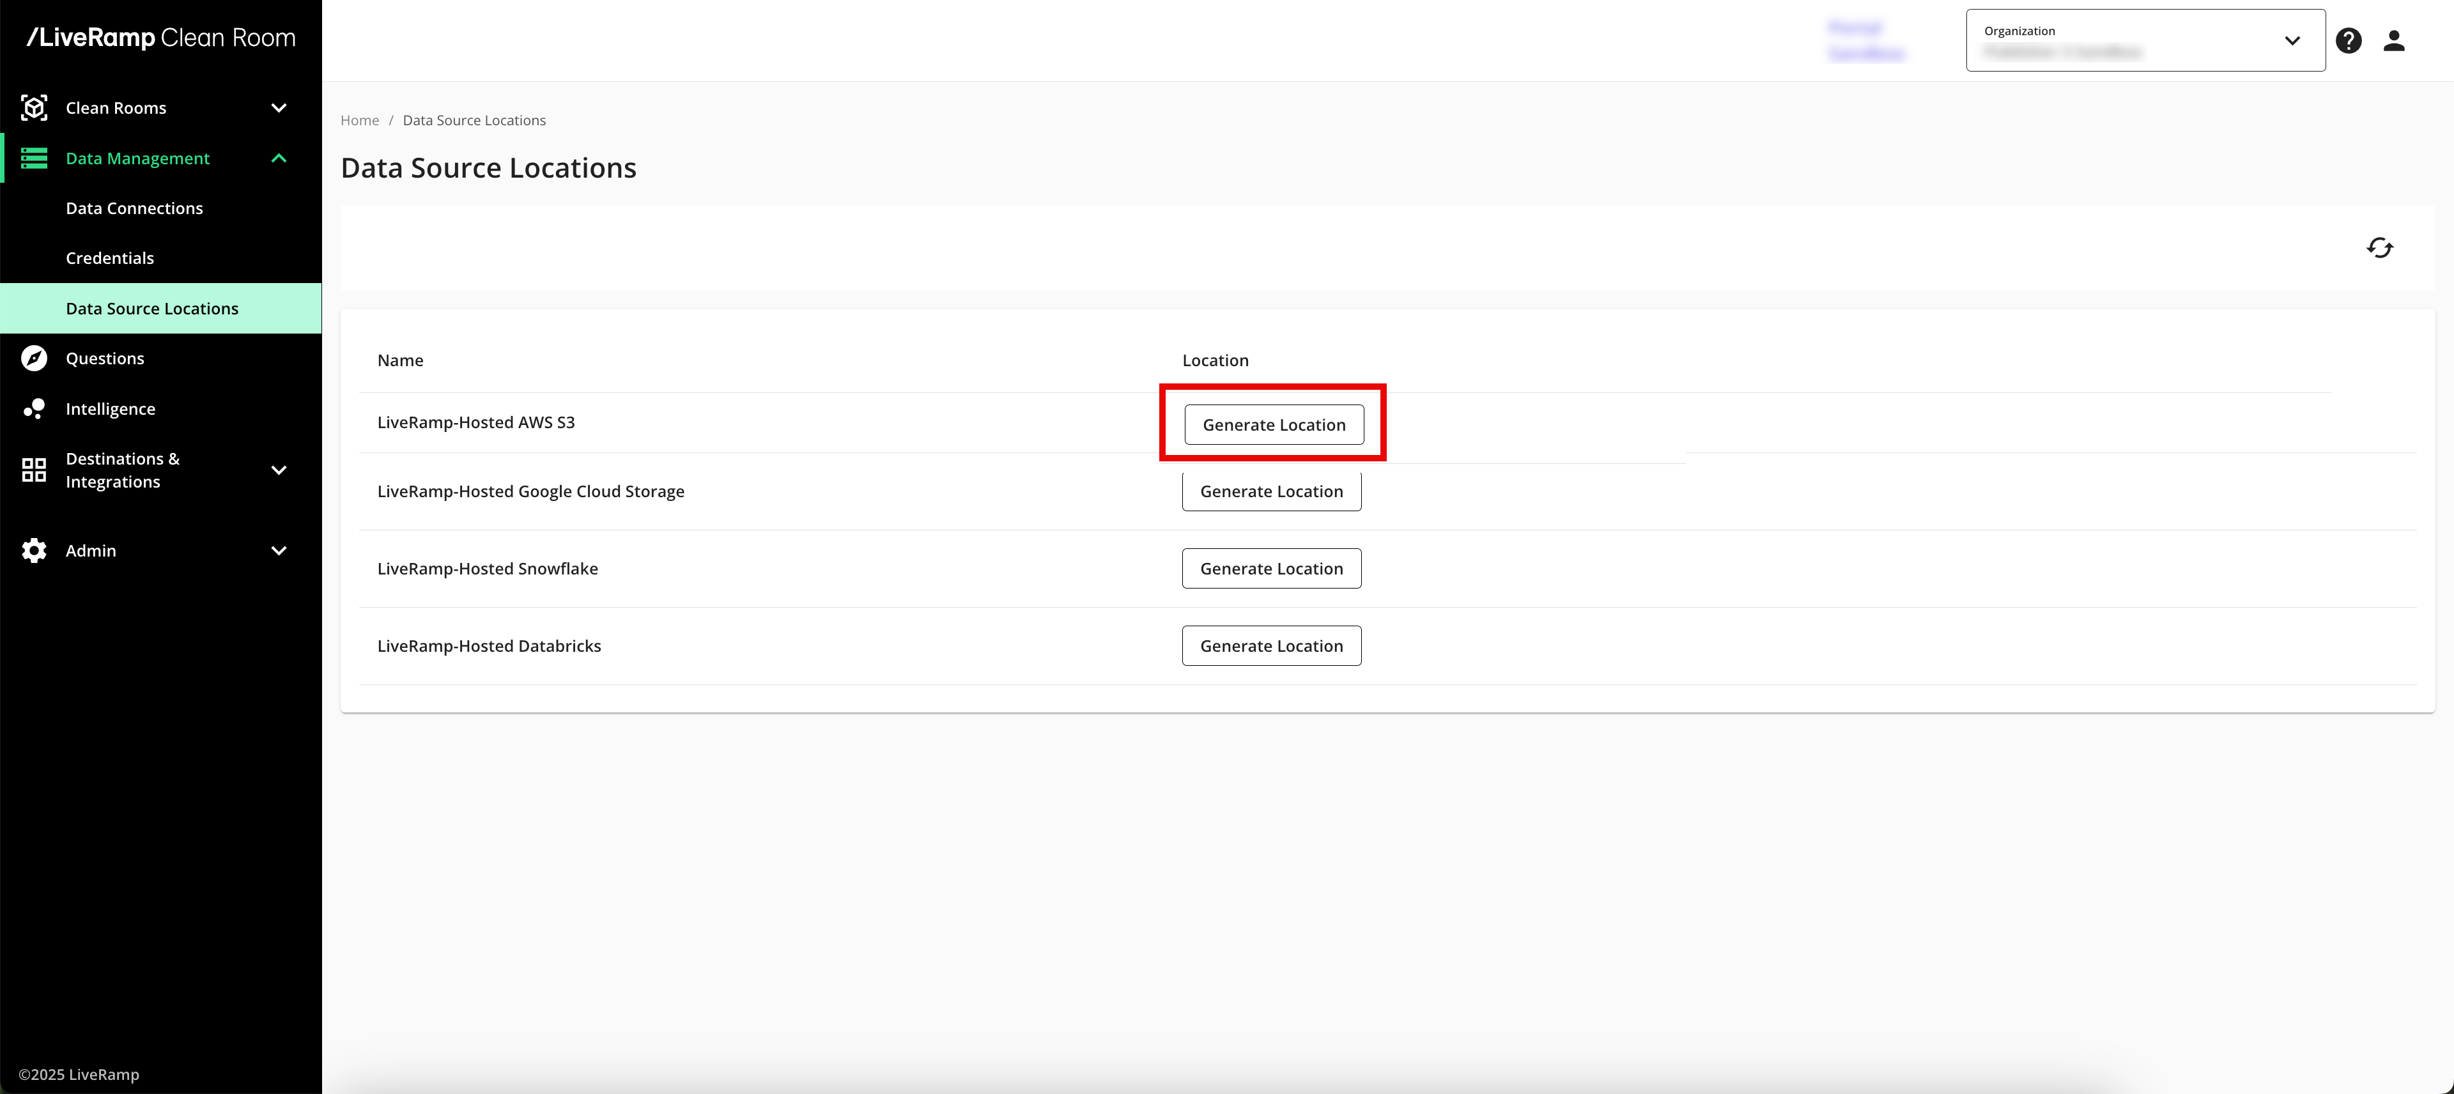The image size is (2454, 1094).
Task: Click the Intelligence dots icon
Action: (35, 409)
